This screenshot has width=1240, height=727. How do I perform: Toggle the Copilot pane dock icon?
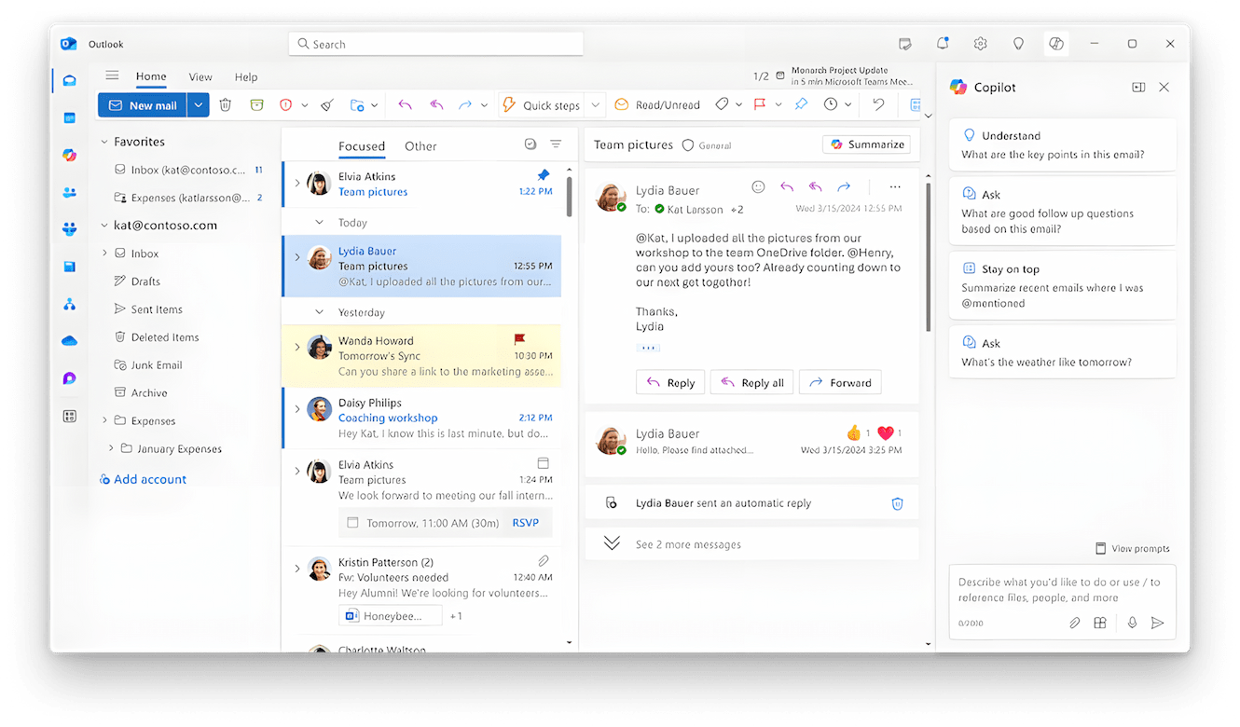click(1138, 87)
